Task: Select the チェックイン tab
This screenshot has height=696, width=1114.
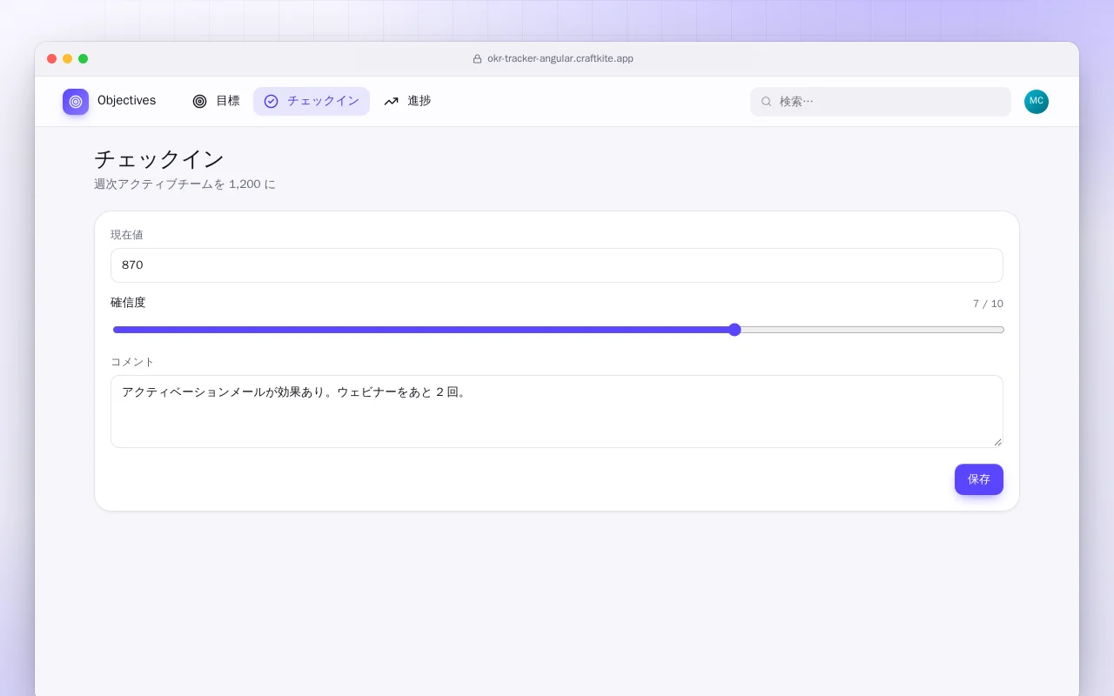Action: coord(312,101)
